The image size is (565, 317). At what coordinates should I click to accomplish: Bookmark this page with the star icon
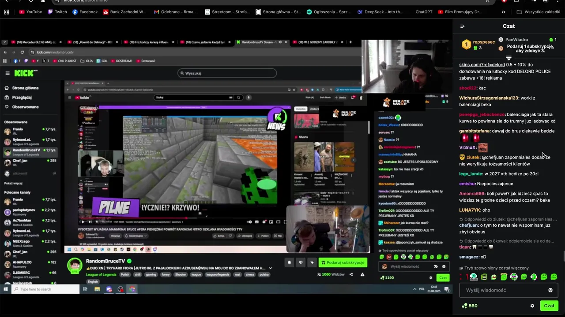487,1
